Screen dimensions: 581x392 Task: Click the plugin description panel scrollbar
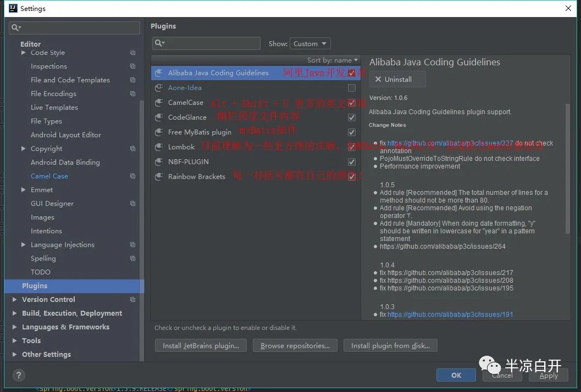click(x=568, y=169)
